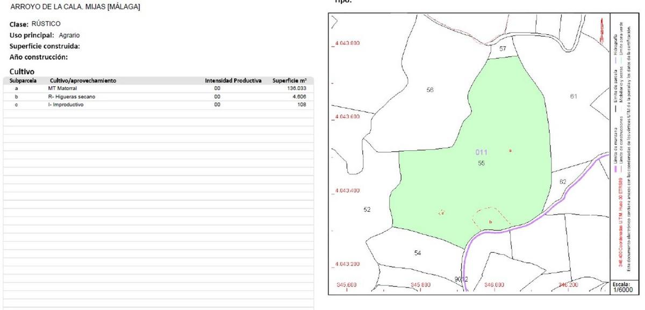645x310 pixels.
Task: Click the 'Cultivo/aprovechamiento' column header
Action: pos(83,81)
